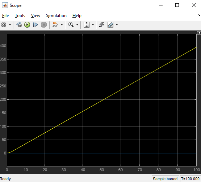Viewport: 201px width, 182px height.
Task: Open the View menu
Action: pyautogui.click(x=35, y=16)
